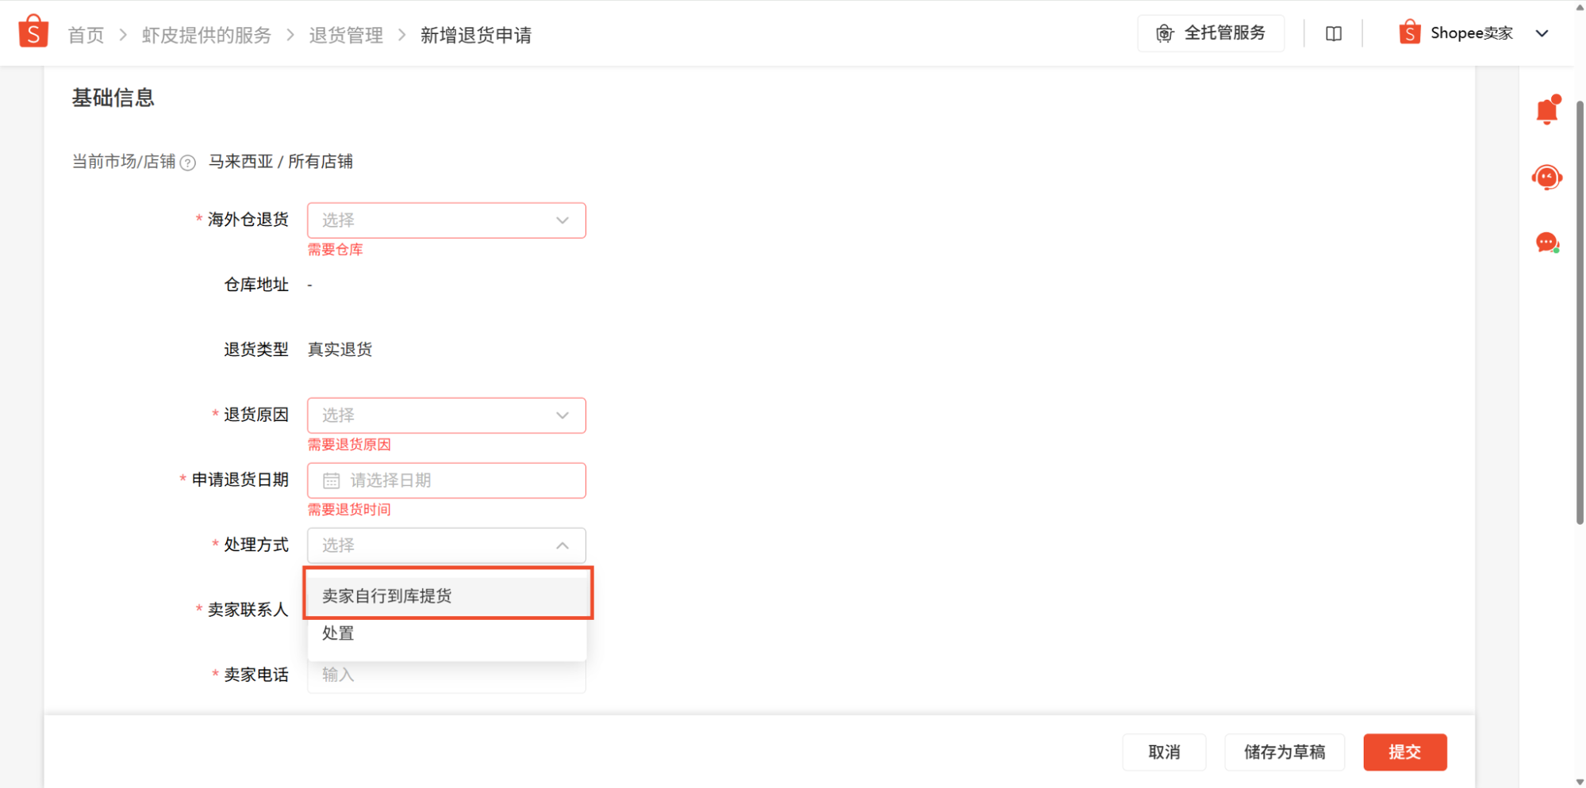1586x788 pixels.
Task: Click the Shopee logo in the header
Action: point(33,32)
